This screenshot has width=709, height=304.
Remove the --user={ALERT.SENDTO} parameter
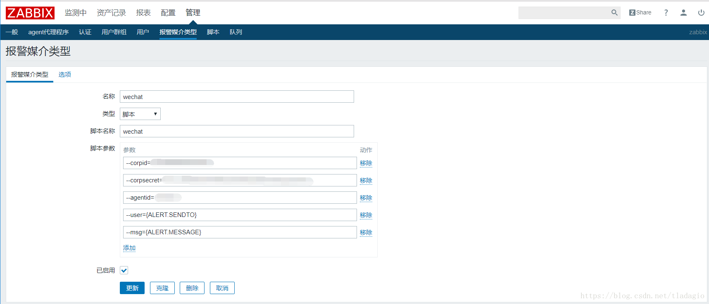366,215
